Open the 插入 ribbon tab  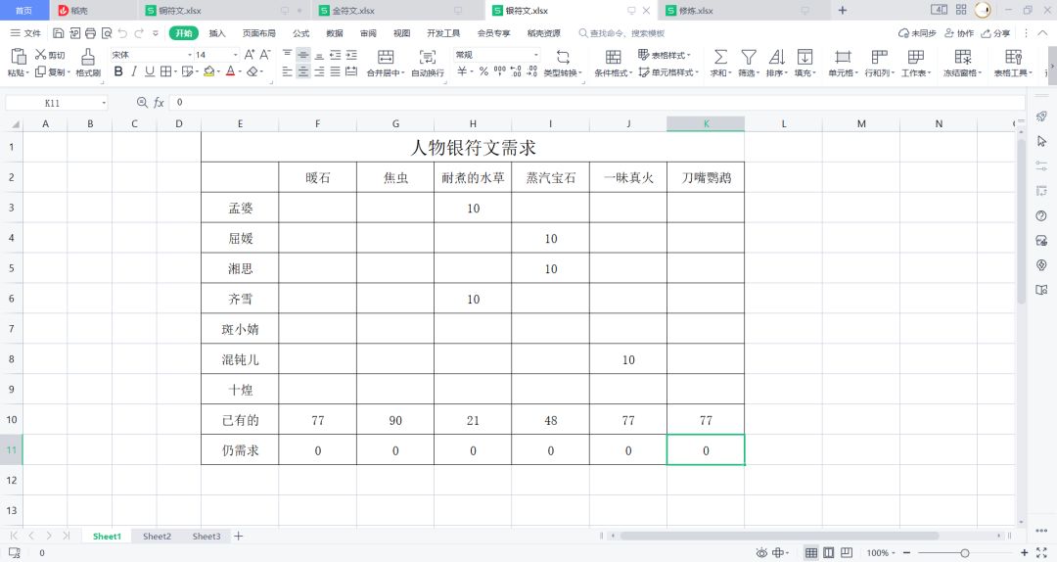(217, 33)
